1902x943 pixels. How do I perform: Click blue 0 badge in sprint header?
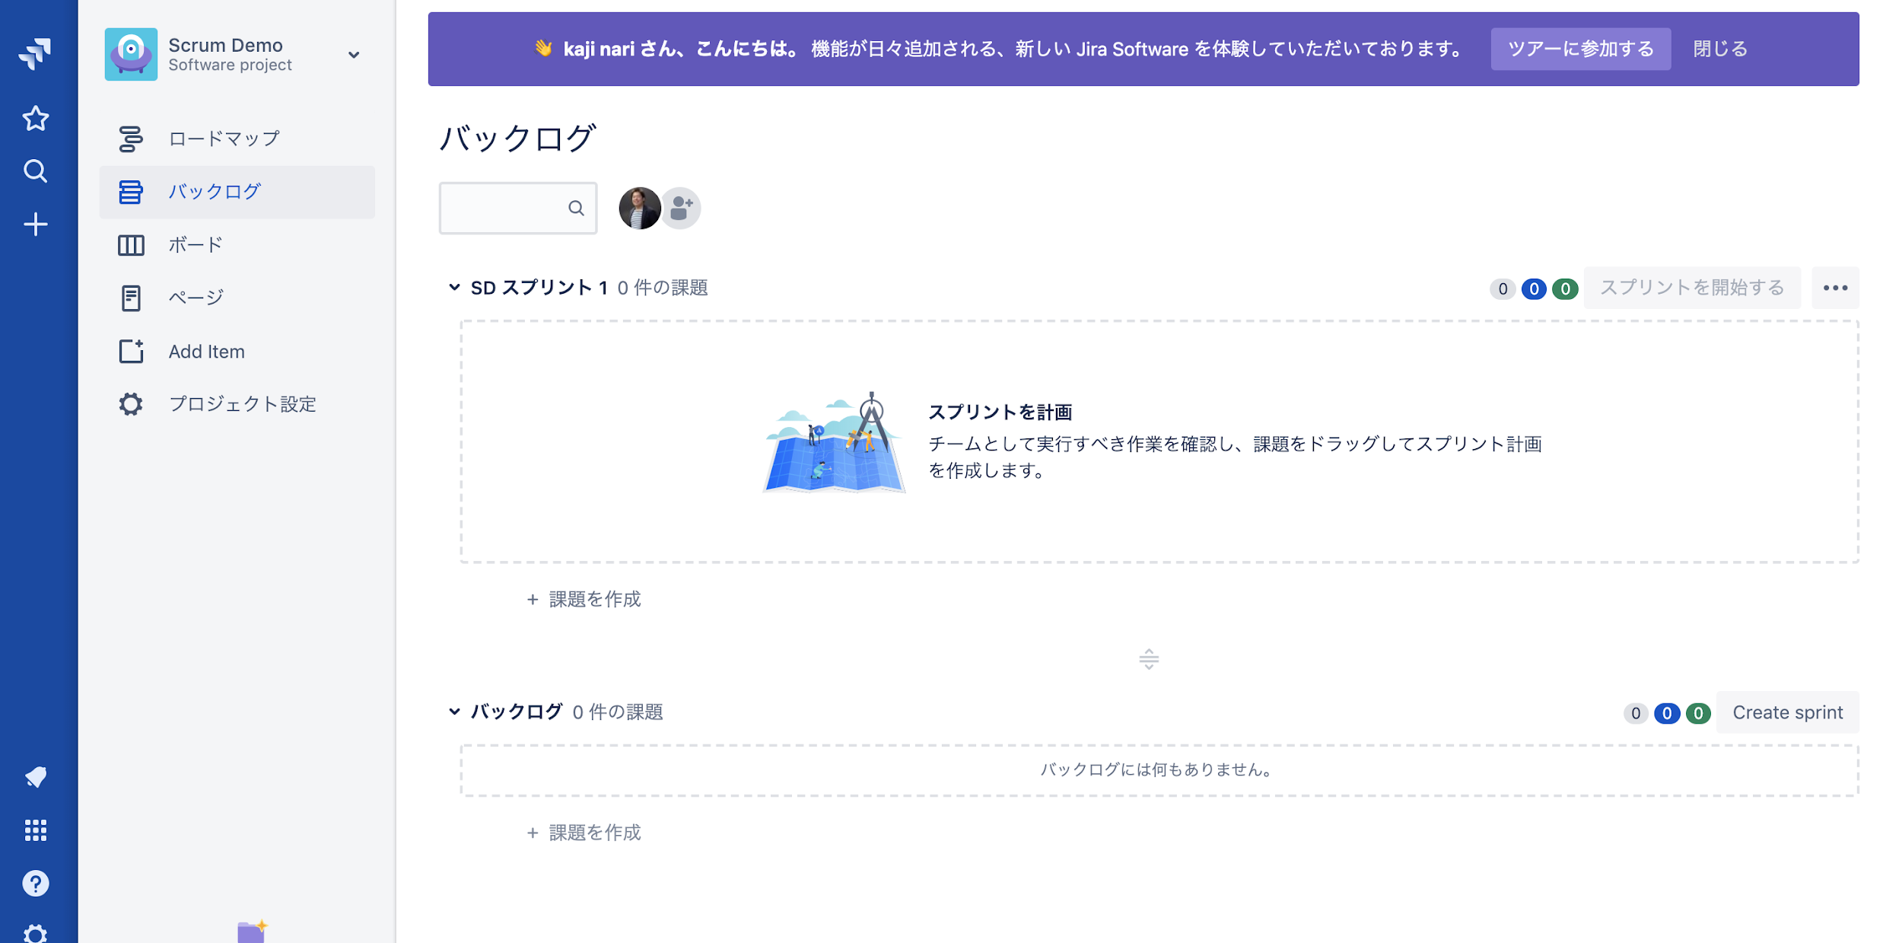pyautogui.click(x=1533, y=288)
